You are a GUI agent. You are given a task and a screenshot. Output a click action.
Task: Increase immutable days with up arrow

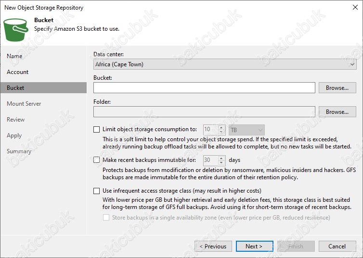(x=221, y=158)
